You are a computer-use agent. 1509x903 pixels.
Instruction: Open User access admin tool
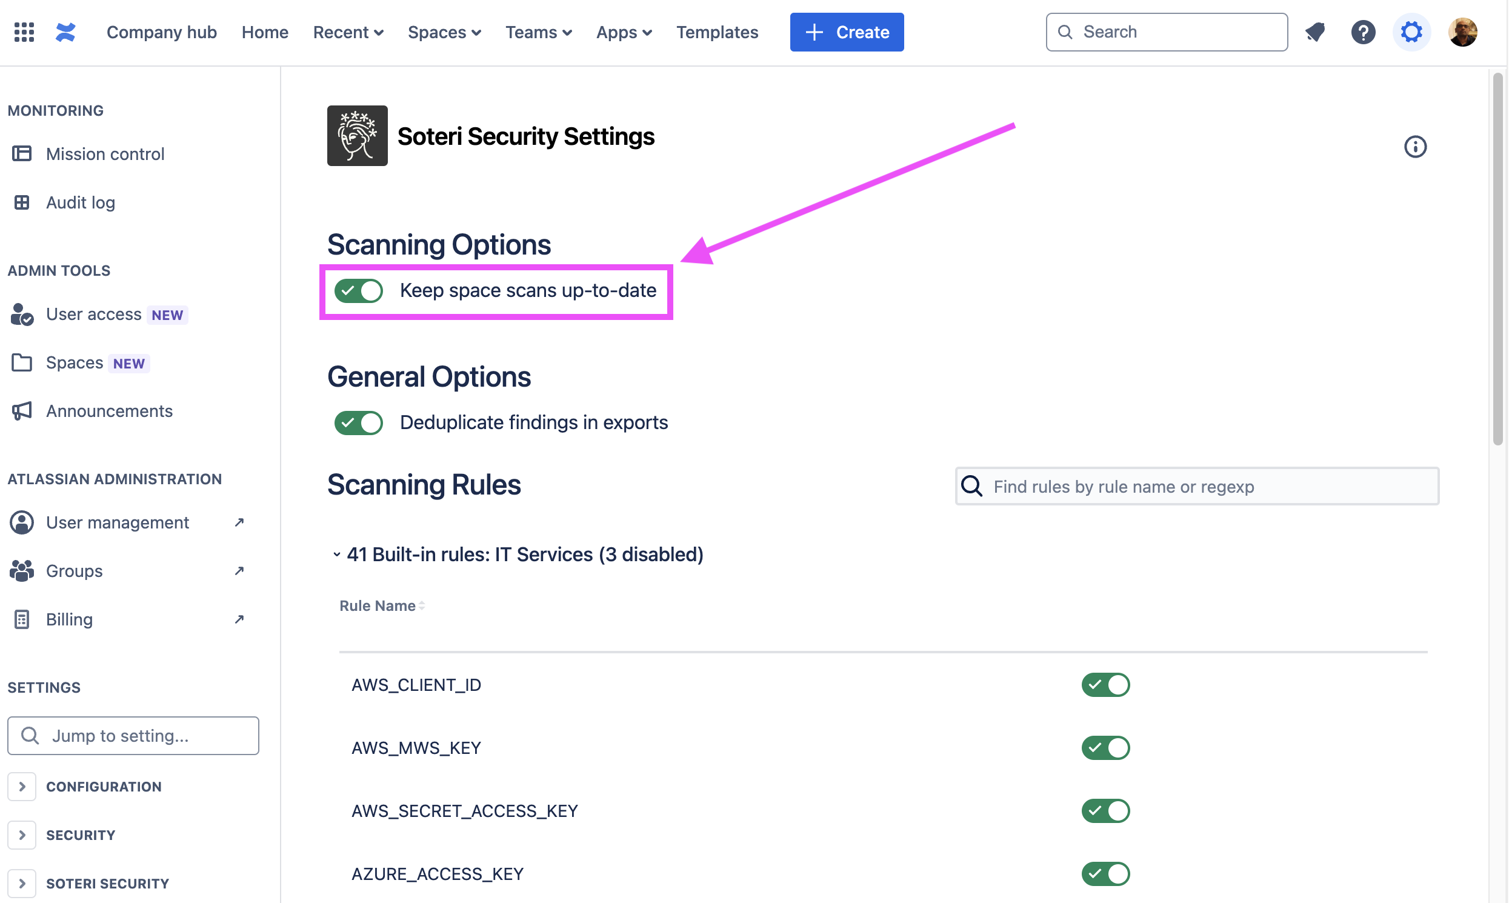click(x=94, y=314)
